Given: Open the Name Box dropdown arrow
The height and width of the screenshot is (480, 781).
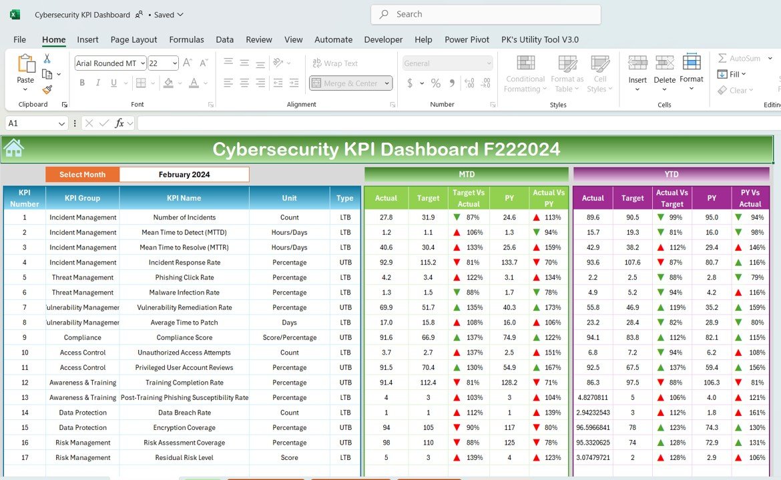Looking at the screenshot, I should (61, 123).
